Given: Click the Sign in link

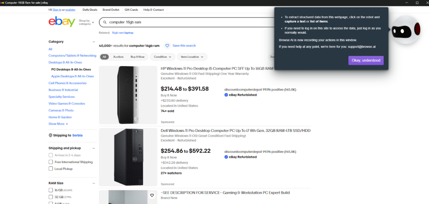Looking at the screenshot, I should (57, 10).
